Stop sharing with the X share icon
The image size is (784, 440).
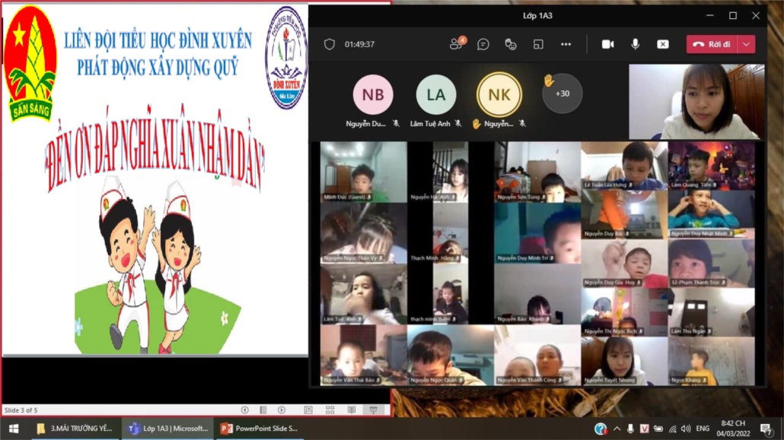coord(662,44)
